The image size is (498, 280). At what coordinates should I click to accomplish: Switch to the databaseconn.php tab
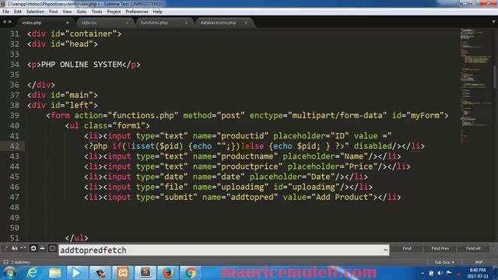(223, 23)
